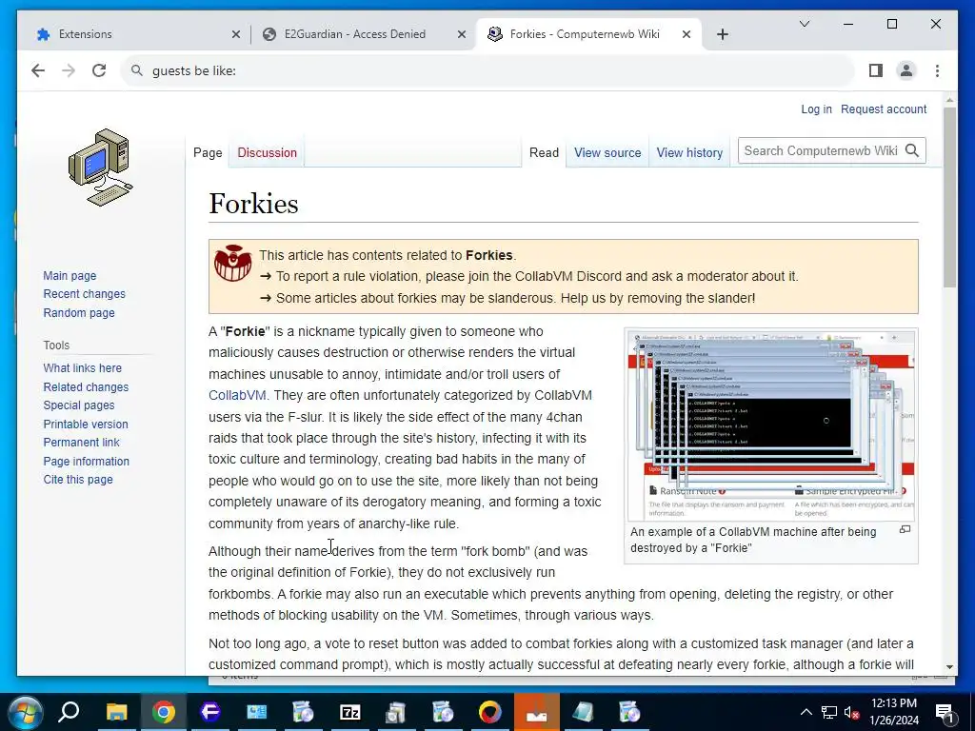
Task: Close the Extensions tab
Action: [x=236, y=34]
